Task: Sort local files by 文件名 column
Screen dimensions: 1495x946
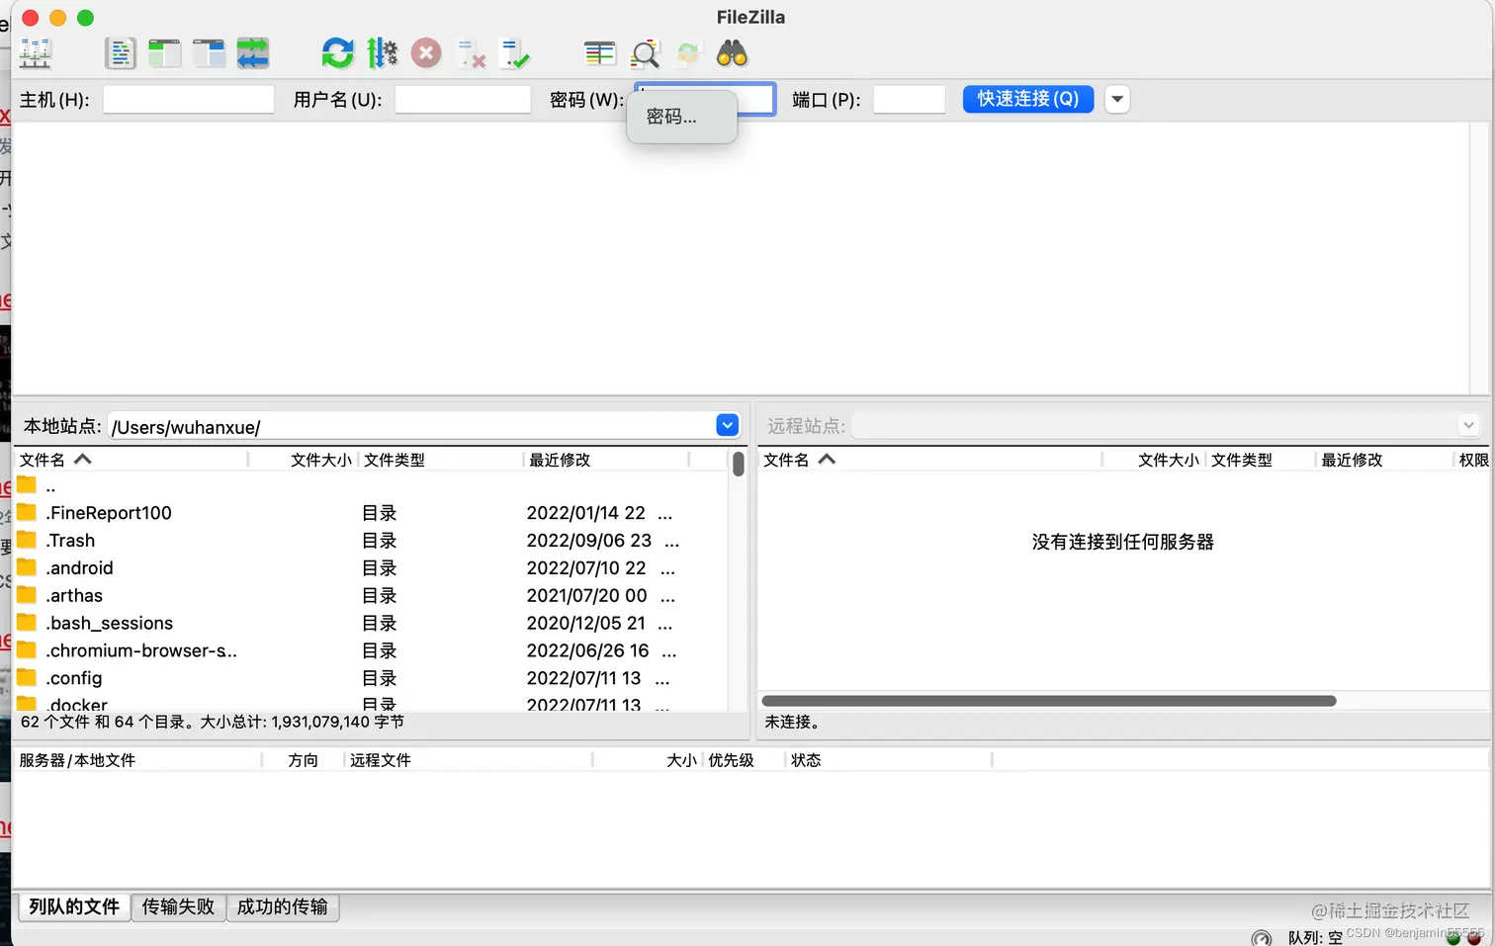Action: coord(131,460)
